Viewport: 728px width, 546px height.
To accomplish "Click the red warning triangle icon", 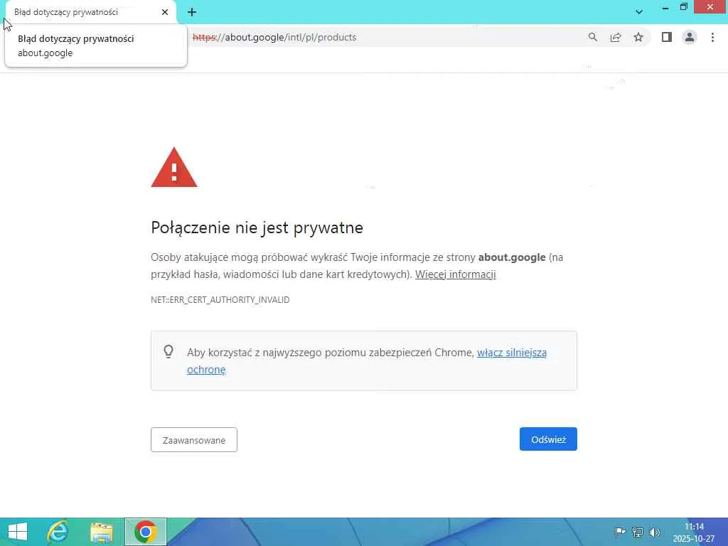I will [174, 168].
